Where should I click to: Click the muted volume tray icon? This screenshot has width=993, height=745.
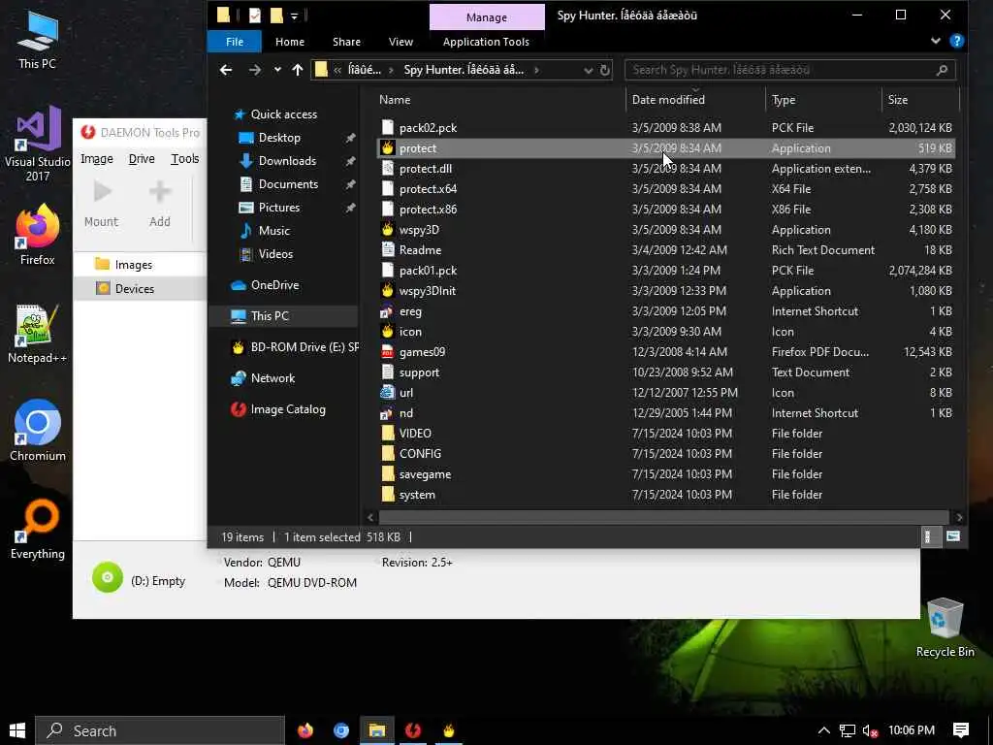coord(870,731)
